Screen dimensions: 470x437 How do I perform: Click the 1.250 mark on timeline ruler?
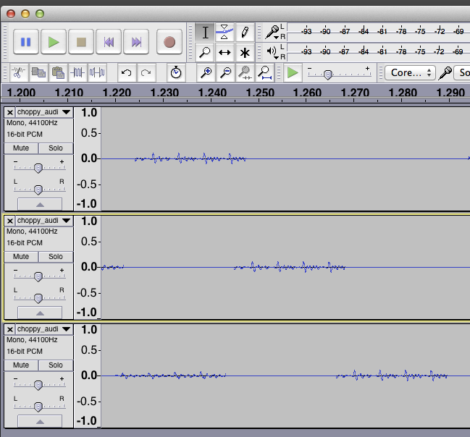259,93
